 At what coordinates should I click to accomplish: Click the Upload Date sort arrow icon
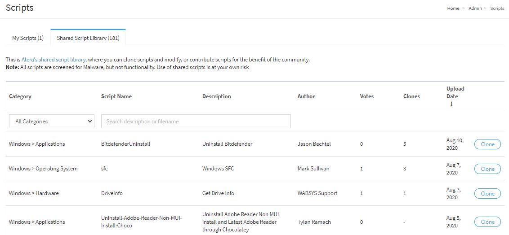[x=451, y=104]
